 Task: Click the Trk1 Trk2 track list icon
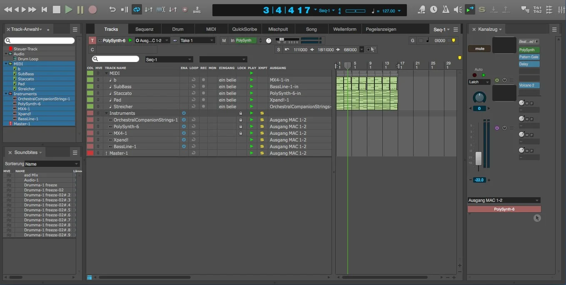(x=537, y=9)
